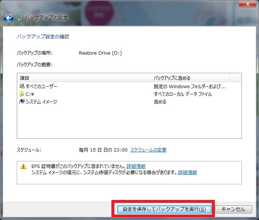
Task: Open 詳細情報 link for EFS certificate
Action: [136, 166]
